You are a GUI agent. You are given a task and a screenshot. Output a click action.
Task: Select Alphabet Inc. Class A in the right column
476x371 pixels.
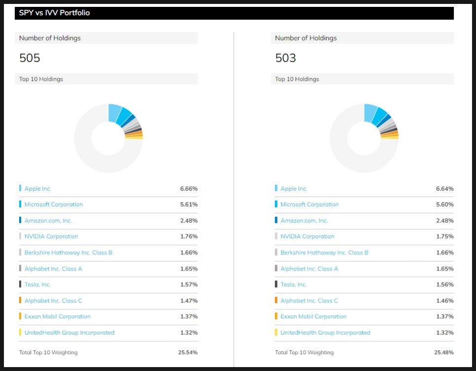click(309, 269)
